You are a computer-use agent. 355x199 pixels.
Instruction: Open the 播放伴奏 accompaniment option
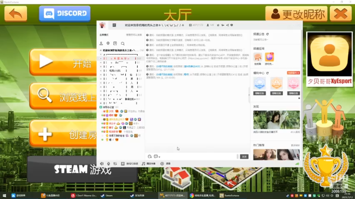point(149,164)
